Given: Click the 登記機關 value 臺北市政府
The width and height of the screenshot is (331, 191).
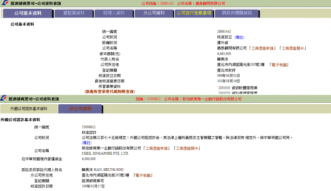Looking at the screenshot, I should [x=227, y=70].
